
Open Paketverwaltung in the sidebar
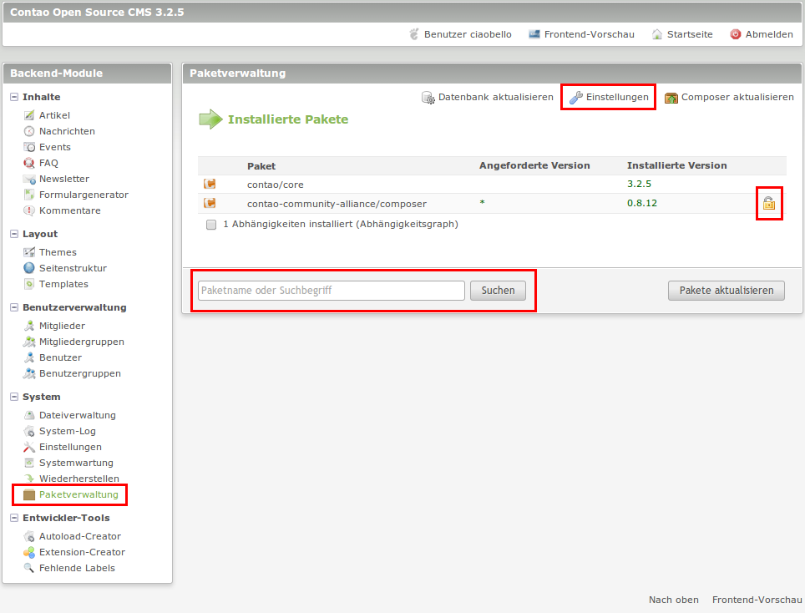78,494
